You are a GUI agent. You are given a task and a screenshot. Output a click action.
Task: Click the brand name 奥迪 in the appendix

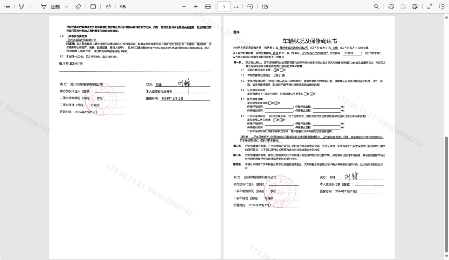point(275,53)
